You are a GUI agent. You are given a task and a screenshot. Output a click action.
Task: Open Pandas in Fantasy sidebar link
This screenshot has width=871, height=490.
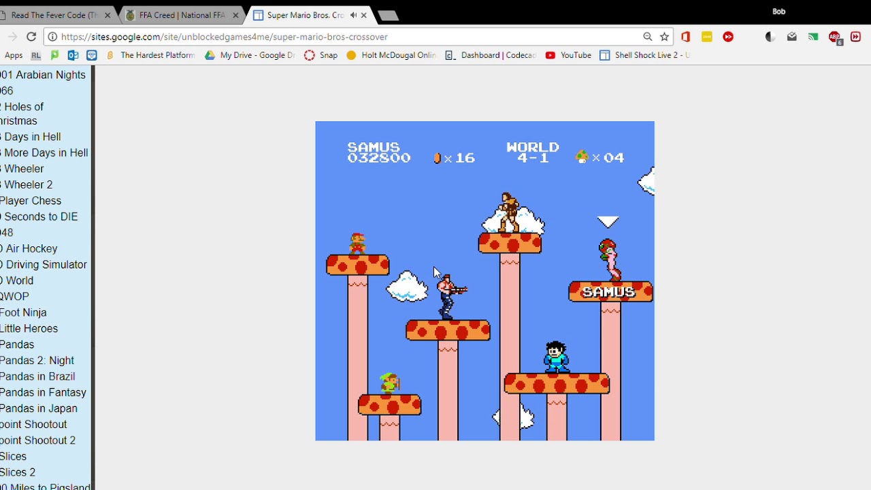click(x=43, y=393)
